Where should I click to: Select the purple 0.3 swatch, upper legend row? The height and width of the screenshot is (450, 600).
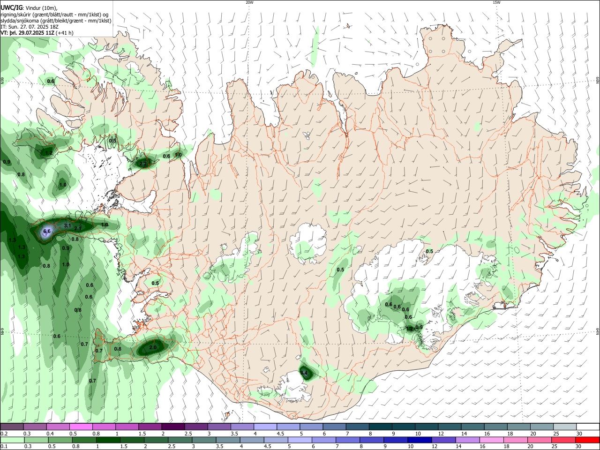coord(35,427)
